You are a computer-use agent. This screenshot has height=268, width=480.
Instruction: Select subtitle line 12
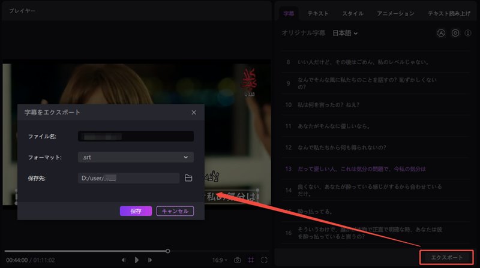[376, 147]
